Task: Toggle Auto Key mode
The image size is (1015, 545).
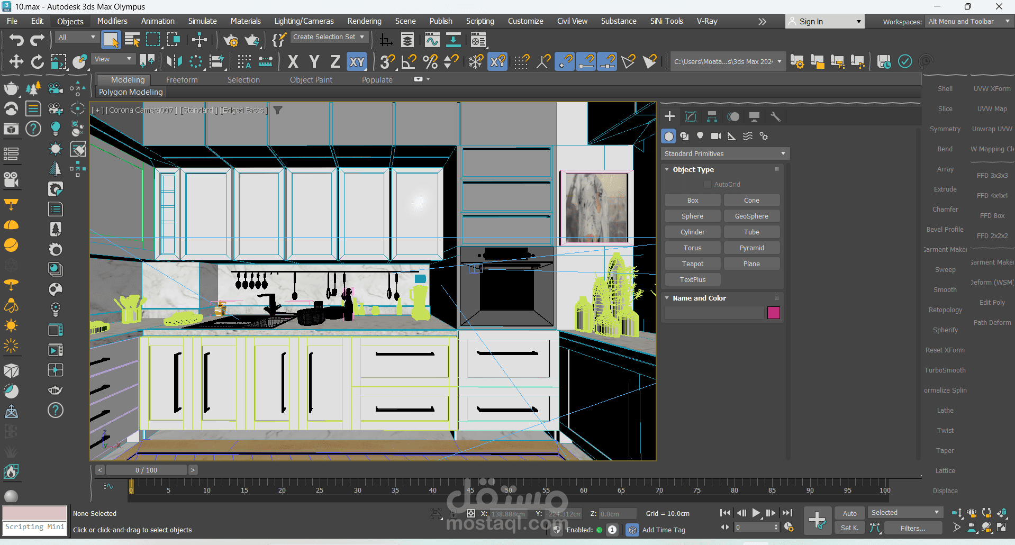Action: tap(849, 513)
